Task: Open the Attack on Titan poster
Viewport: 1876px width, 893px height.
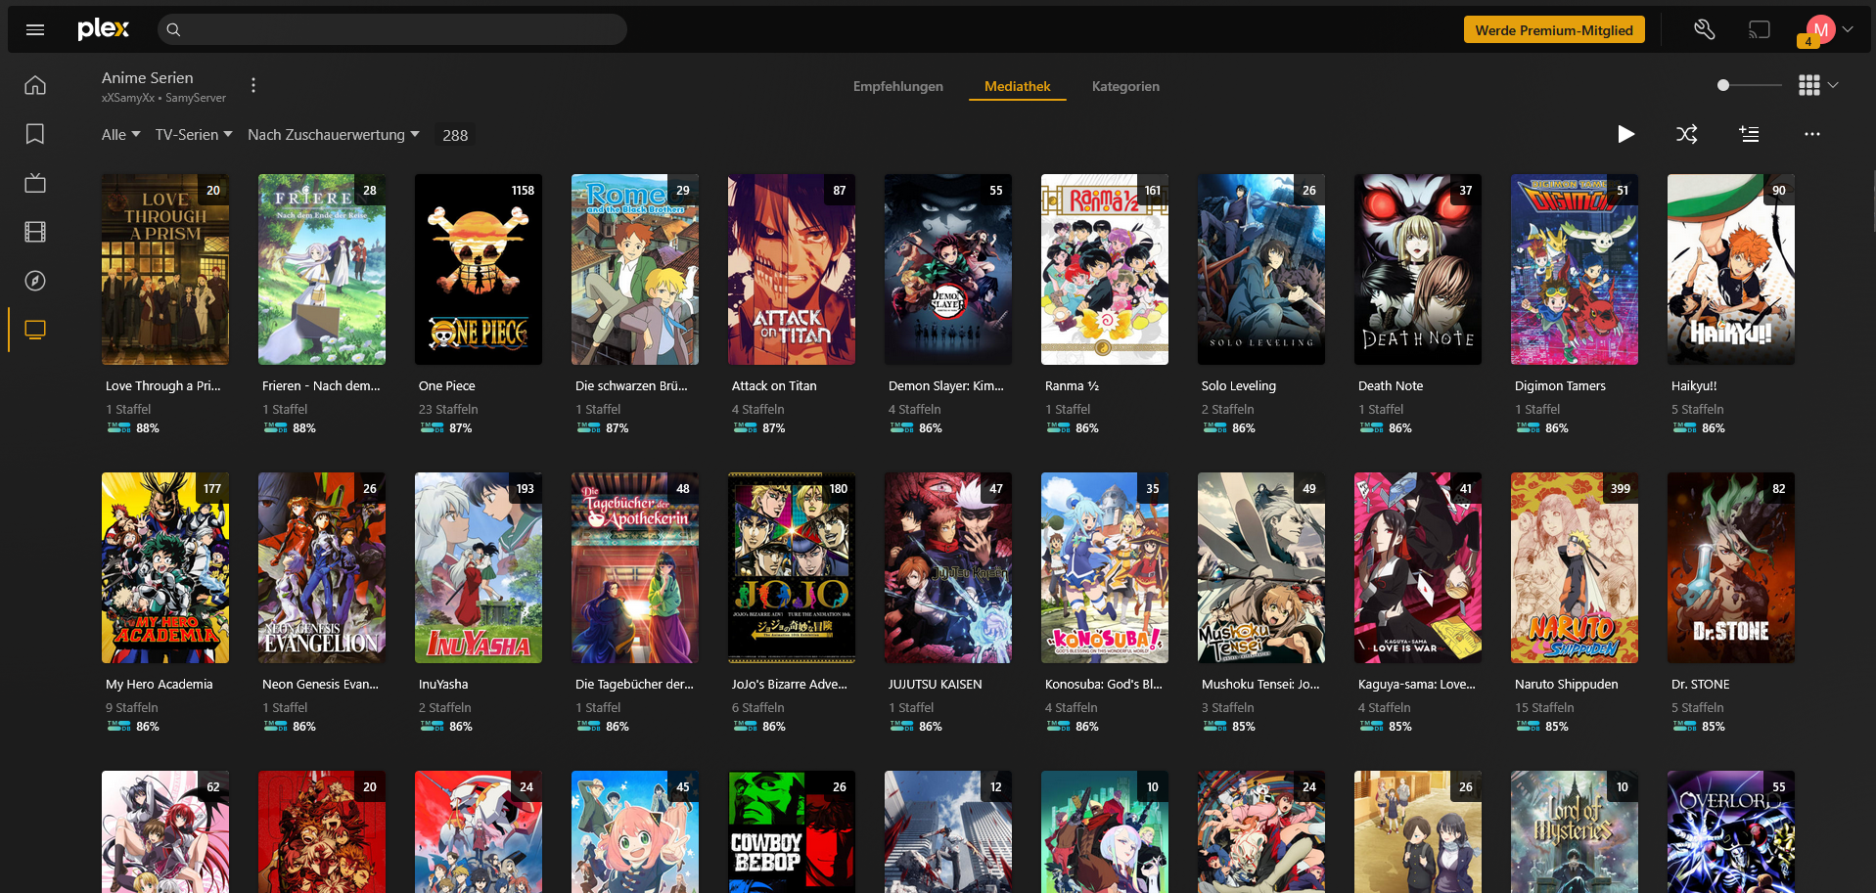Action: point(792,270)
